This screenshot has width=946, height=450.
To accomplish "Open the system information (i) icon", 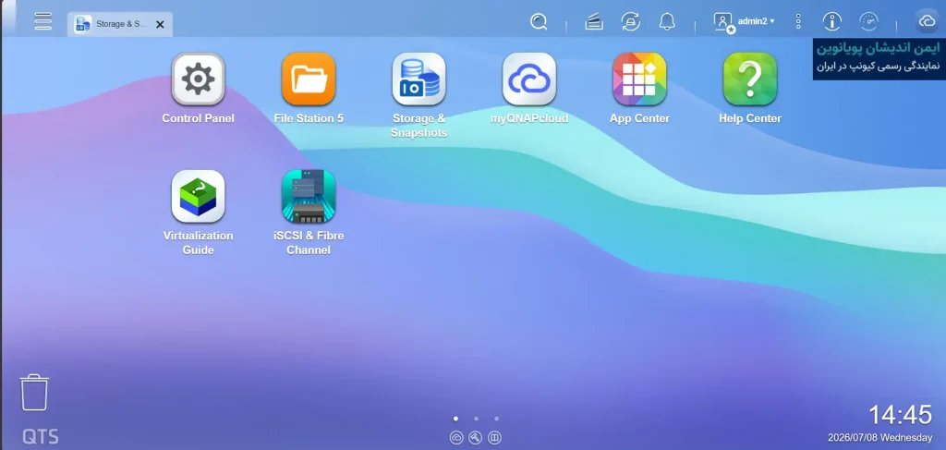I will pyautogui.click(x=832, y=22).
